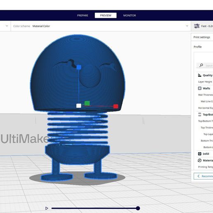Select the Printing Temperature setting label

coord(206,167)
